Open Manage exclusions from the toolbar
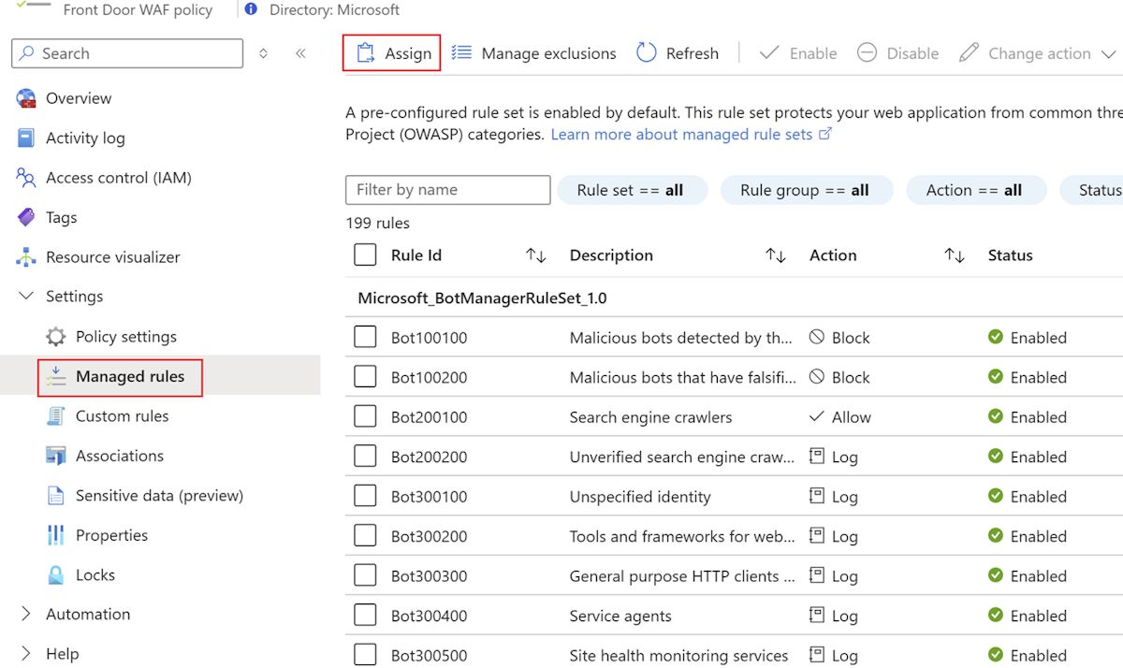This screenshot has height=668, width=1123. (533, 53)
